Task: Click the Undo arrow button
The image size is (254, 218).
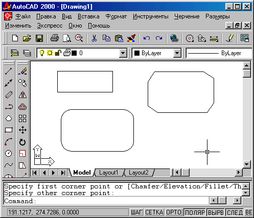Action: 147,38
